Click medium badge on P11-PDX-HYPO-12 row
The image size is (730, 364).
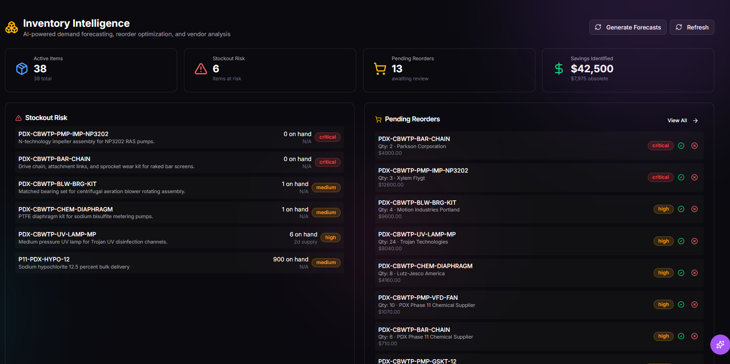pyautogui.click(x=326, y=263)
